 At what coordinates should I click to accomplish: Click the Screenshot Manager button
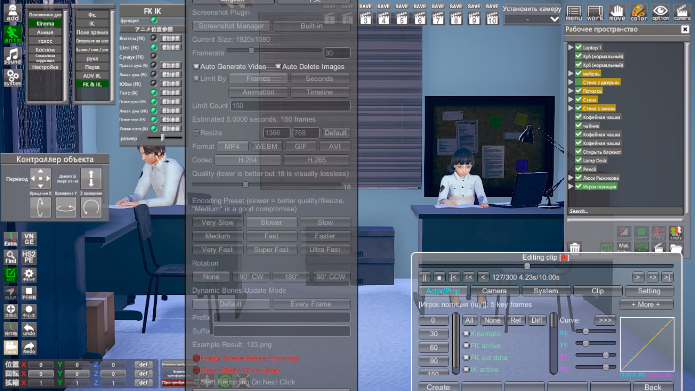pos(231,26)
